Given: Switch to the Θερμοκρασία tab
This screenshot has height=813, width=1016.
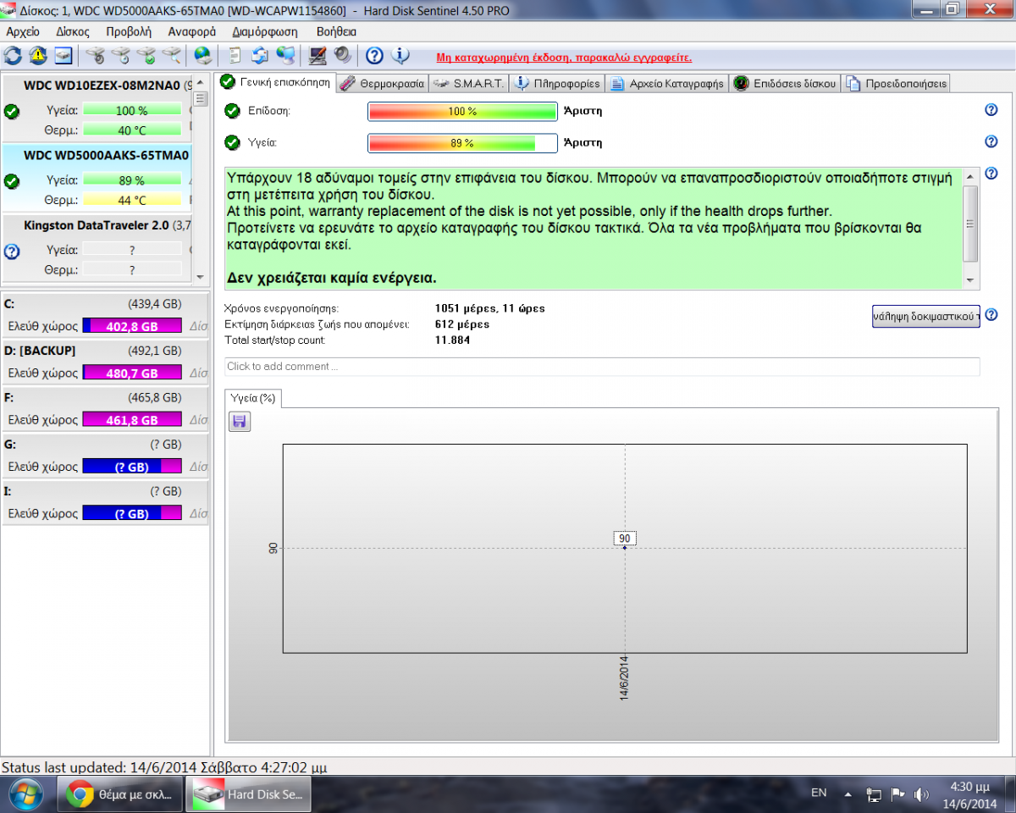Looking at the screenshot, I should pyautogui.click(x=383, y=83).
